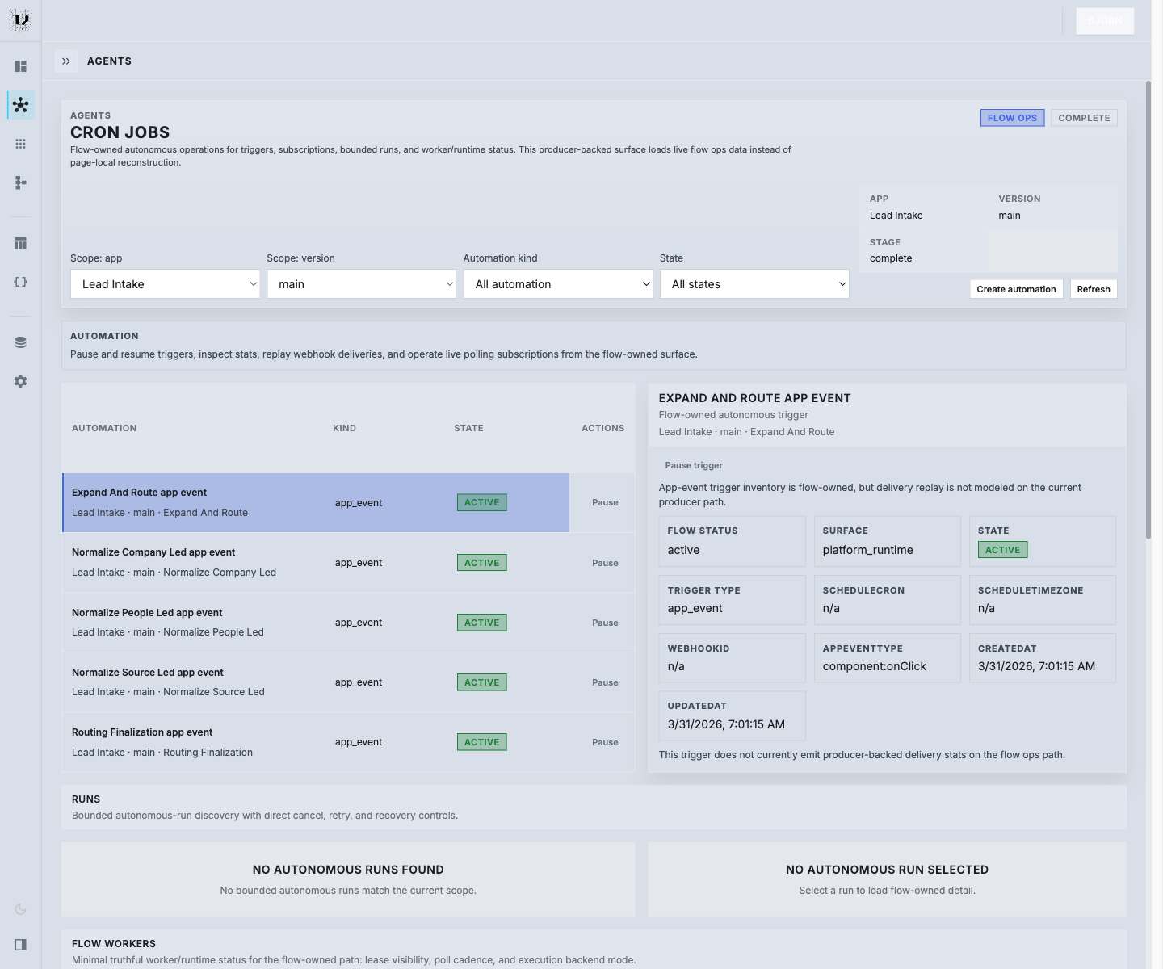Collapse the sidebar with the double-chevron button
Image resolution: width=1163 pixels, height=969 pixels.
[65, 61]
